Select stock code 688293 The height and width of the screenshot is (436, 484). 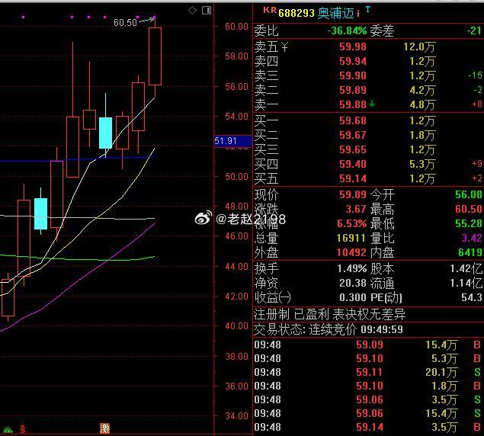pos(296,13)
